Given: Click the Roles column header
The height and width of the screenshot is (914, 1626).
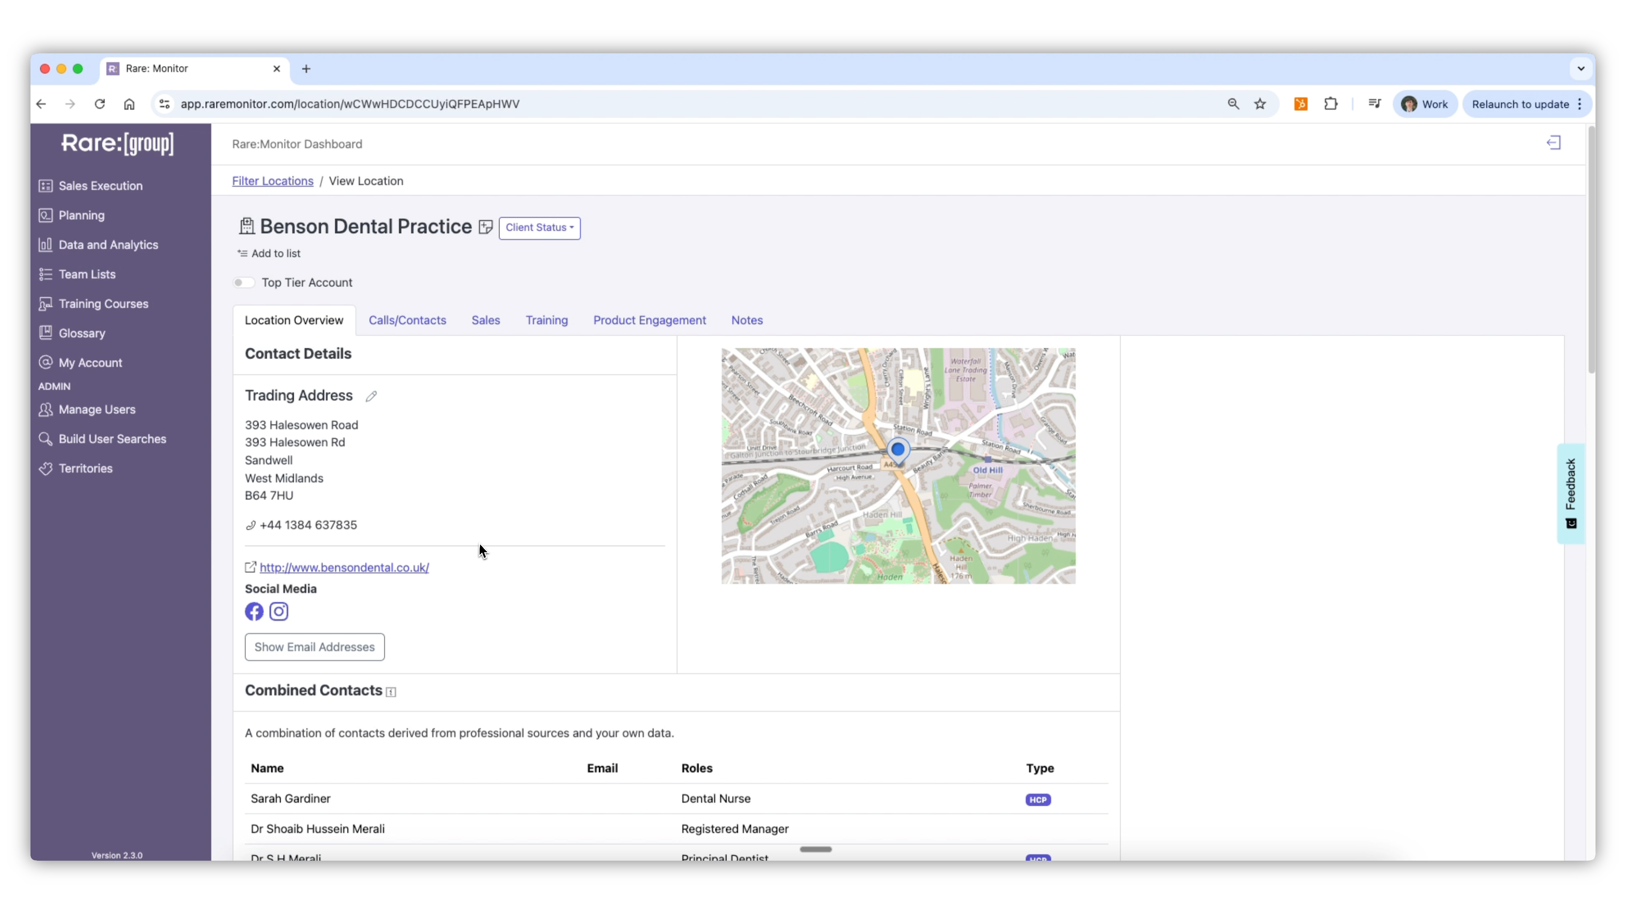Looking at the screenshot, I should click(696, 768).
